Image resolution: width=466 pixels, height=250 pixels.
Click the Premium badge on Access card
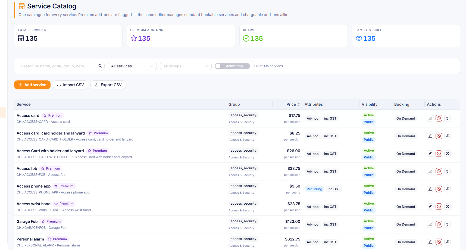click(x=53, y=115)
